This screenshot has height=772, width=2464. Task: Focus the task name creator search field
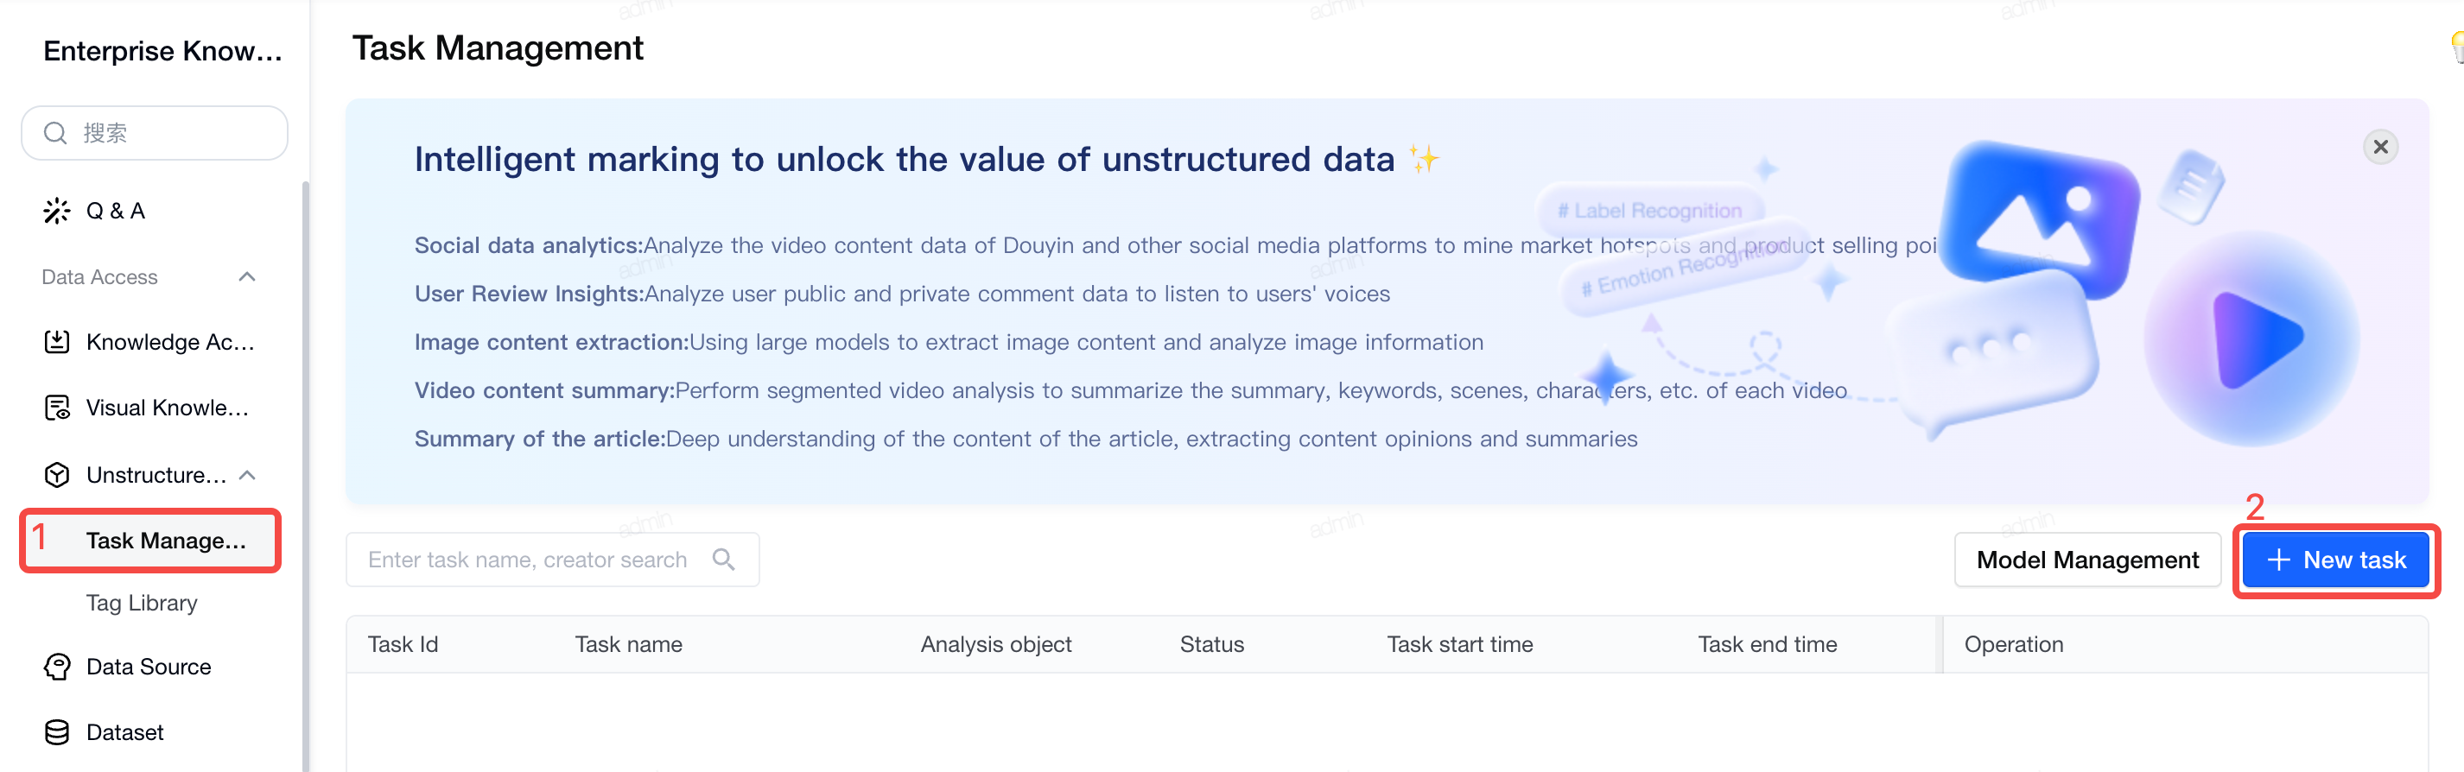tap(552, 560)
